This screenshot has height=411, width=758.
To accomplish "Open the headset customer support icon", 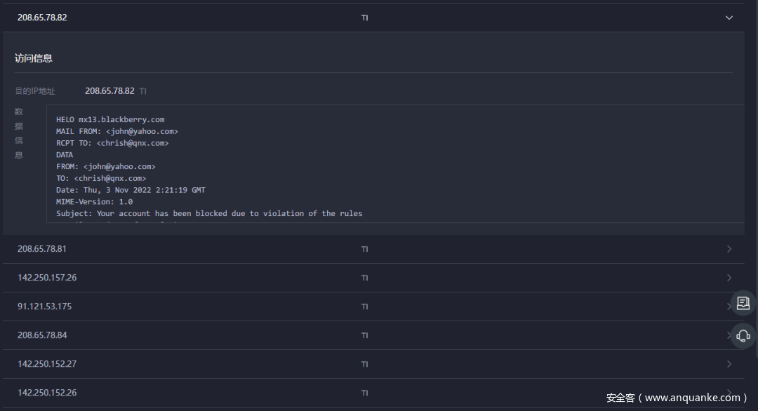I will [743, 336].
